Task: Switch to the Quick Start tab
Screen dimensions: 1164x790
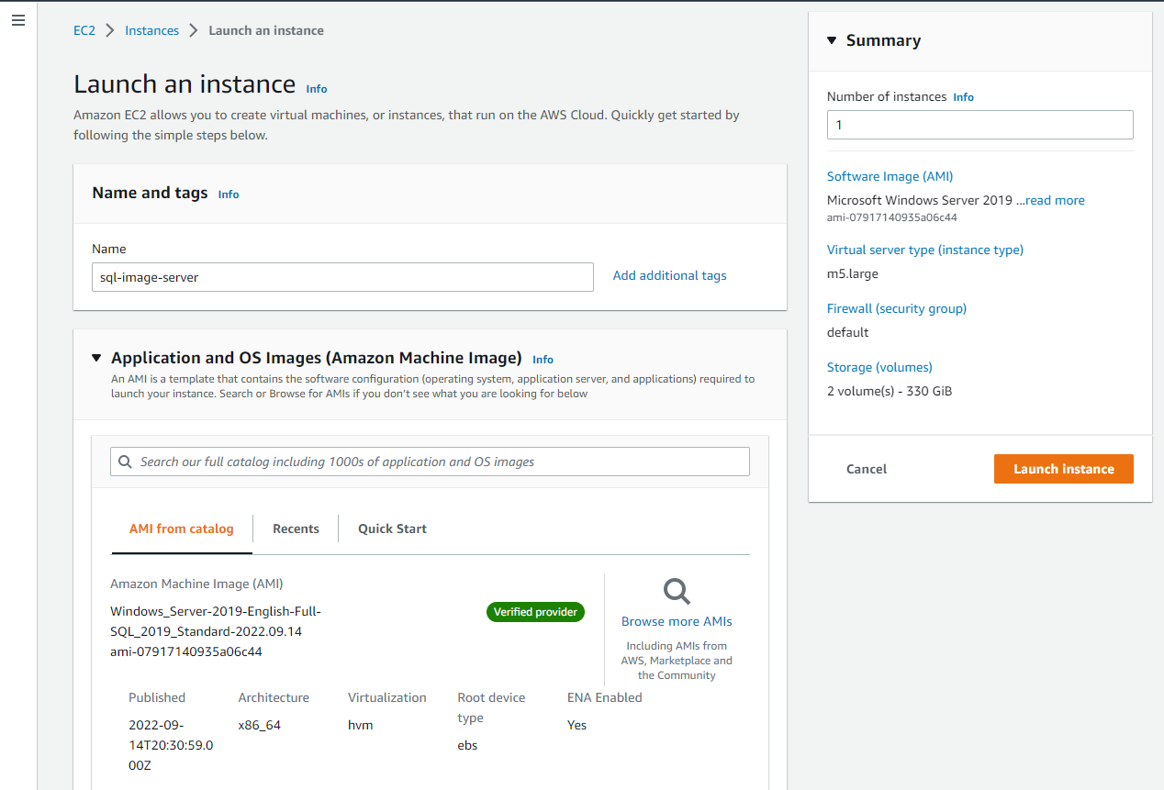Action: (392, 529)
